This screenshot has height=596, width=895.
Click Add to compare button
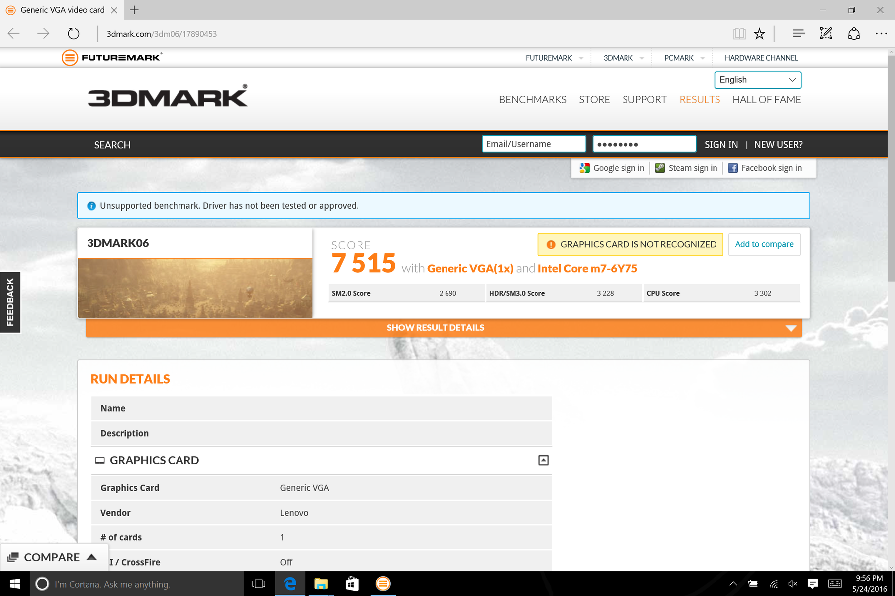click(x=764, y=244)
